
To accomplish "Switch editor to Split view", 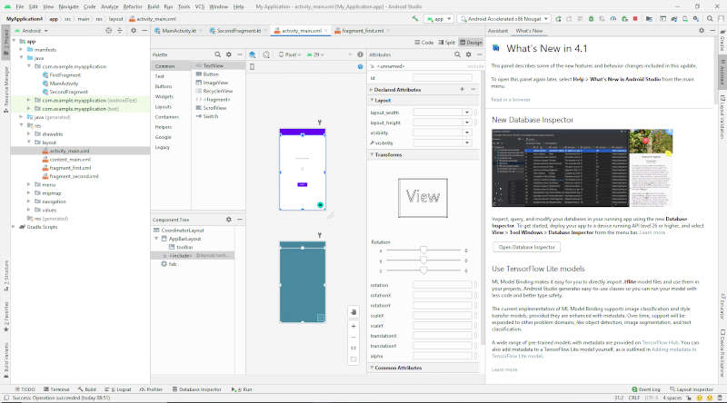I will coord(446,42).
